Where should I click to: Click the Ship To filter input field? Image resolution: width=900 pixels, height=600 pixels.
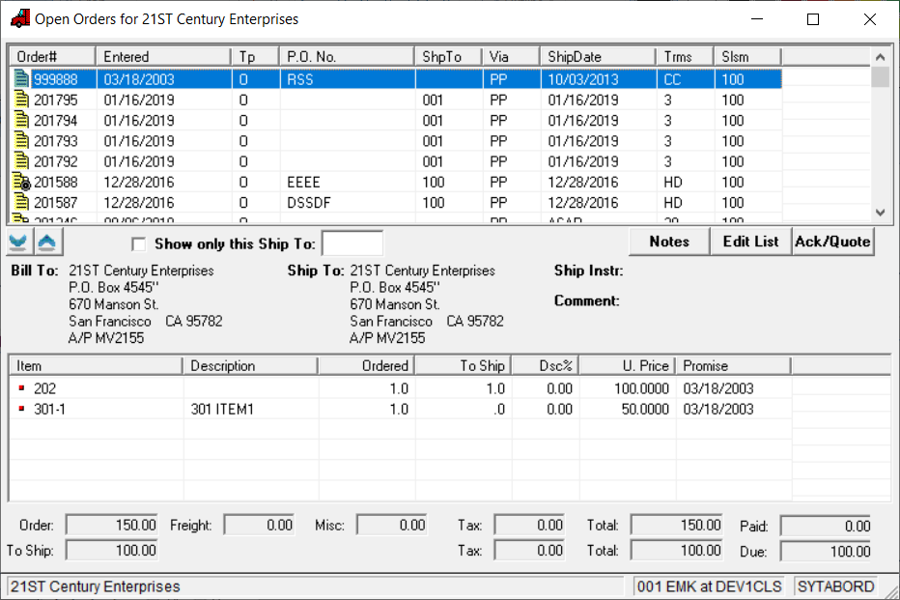352,243
